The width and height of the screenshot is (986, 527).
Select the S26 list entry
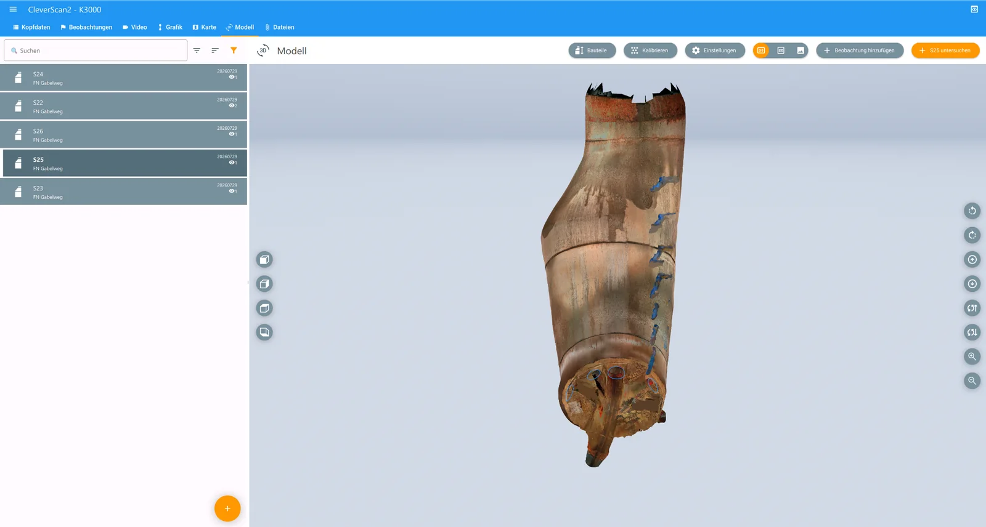[x=123, y=134]
